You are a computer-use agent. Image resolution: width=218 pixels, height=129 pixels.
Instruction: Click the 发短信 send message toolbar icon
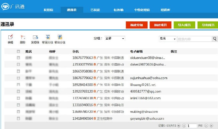[x=35, y=37]
